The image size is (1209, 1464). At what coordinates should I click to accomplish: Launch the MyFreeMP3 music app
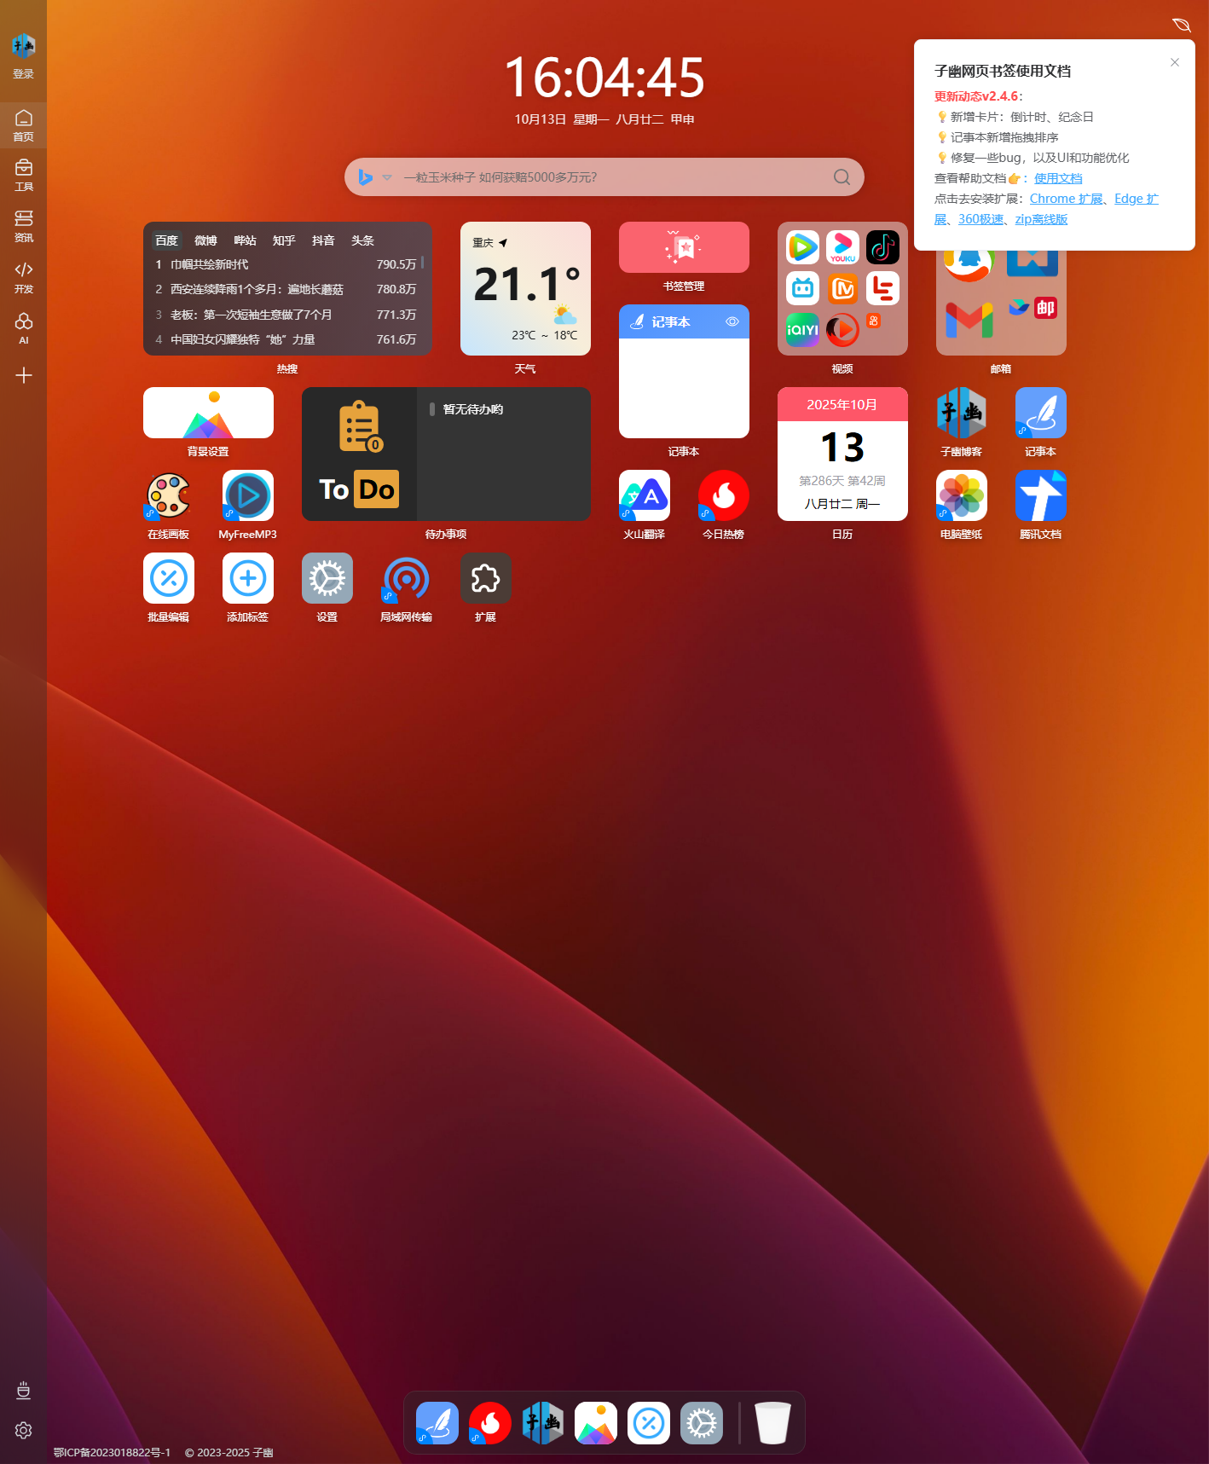pos(247,495)
